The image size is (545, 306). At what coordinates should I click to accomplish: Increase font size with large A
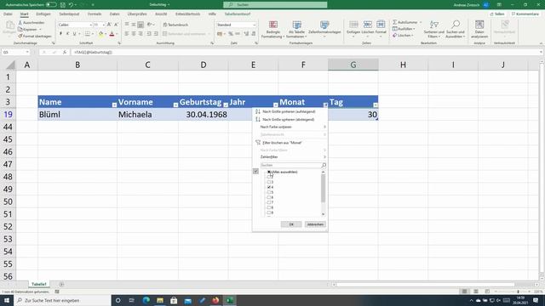click(x=109, y=25)
